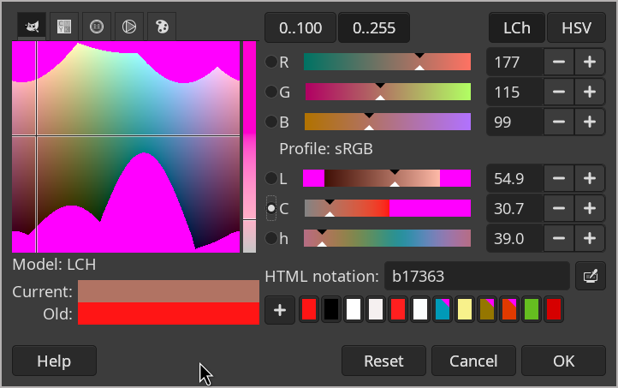
Task: Click the green channel slider
Action: 388,92
